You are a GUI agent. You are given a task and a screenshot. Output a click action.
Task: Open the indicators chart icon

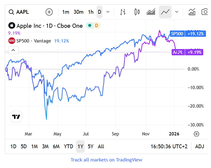click(x=192, y=12)
